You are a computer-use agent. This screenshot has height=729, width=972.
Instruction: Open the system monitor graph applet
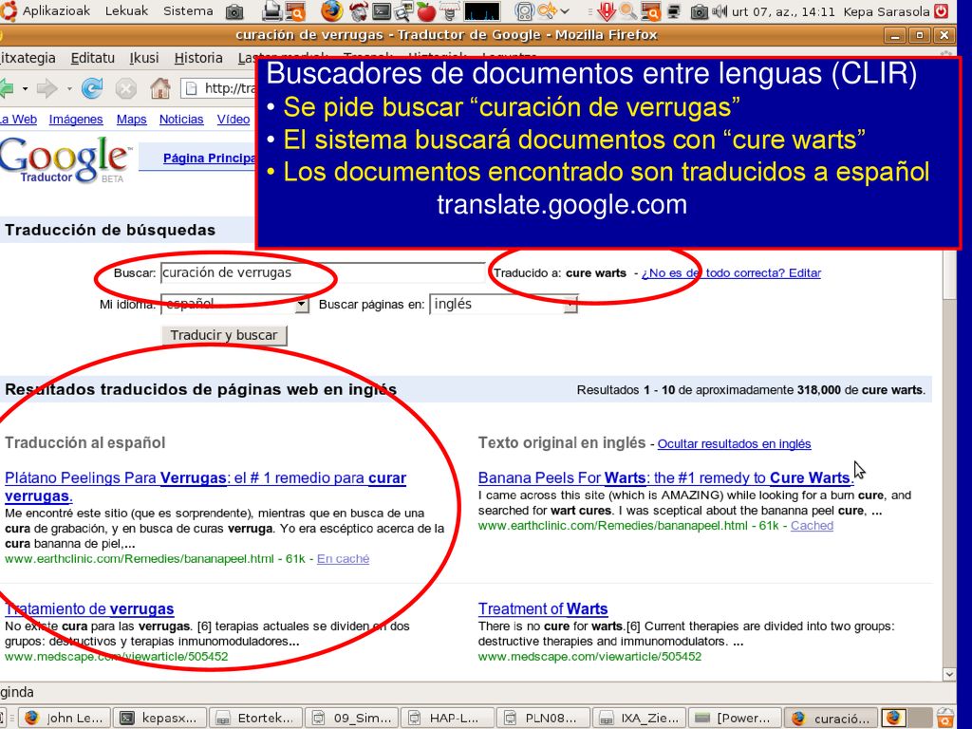point(481,11)
